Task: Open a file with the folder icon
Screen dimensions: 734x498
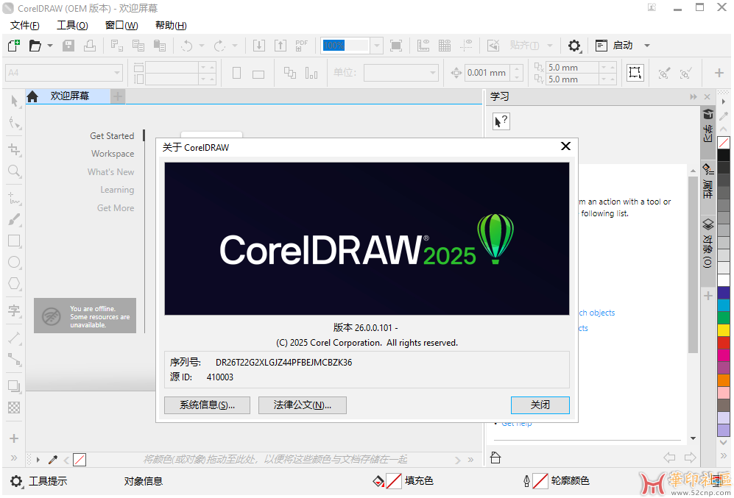Action: click(x=35, y=46)
